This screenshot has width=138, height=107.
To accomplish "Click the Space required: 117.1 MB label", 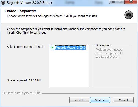I will point(24,80).
